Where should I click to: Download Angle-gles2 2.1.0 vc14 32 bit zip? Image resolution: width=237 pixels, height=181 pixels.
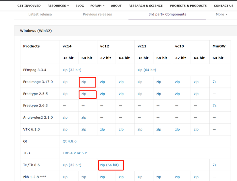pyautogui.click(x=65, y=117)
